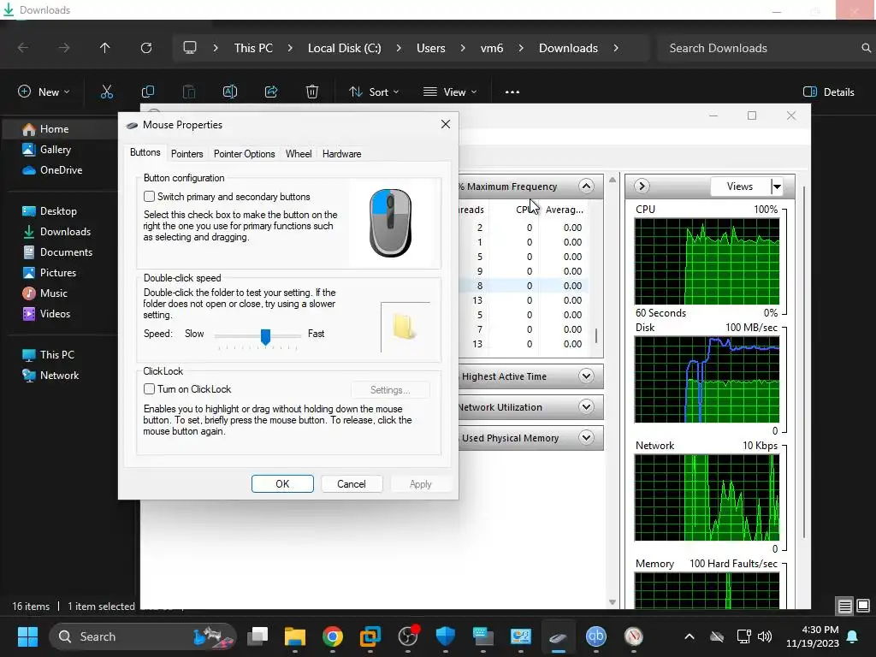Click Resource Monitor vertical scrollbar down arrow

[x=613, y=601]
